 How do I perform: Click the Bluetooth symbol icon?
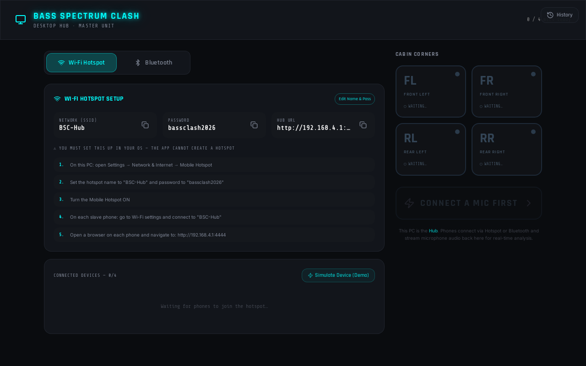point(138,63)
